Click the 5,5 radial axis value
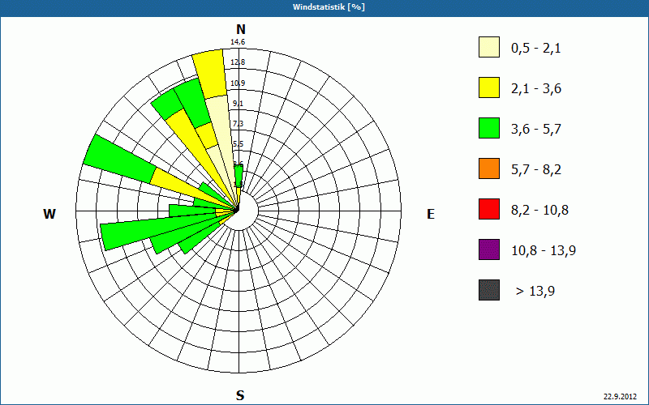The height and width of the screenshot is (405, 649). point(238,144)
